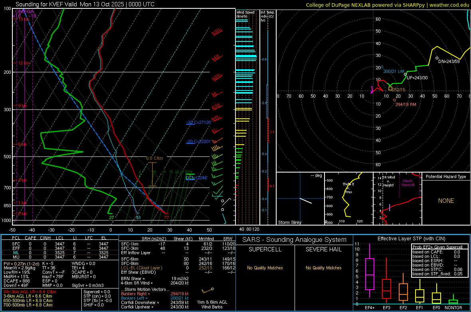Click the 'Bunkers Right =' storm motion row
The image size is (471, 312).
coord(155,294)
